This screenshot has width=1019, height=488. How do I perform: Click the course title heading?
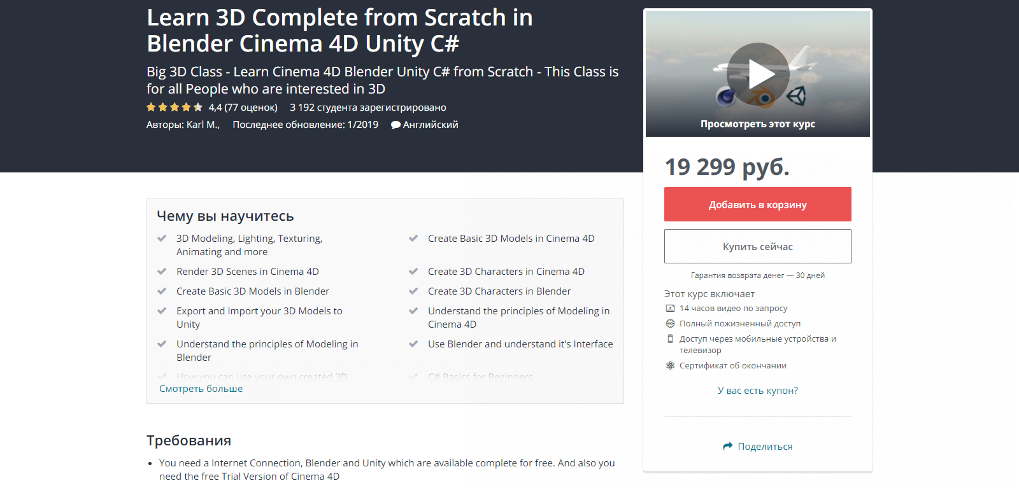339,31
